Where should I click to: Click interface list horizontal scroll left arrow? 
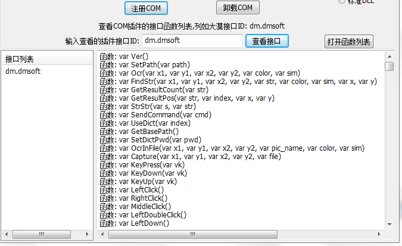point(7,234)
